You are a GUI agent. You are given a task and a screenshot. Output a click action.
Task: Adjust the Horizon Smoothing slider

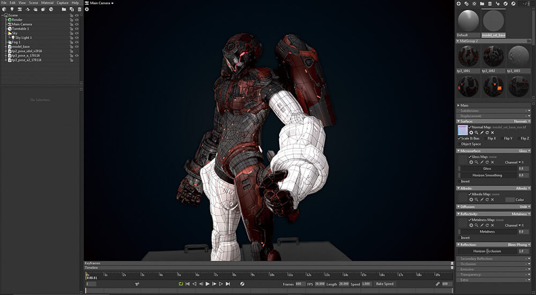487,175
